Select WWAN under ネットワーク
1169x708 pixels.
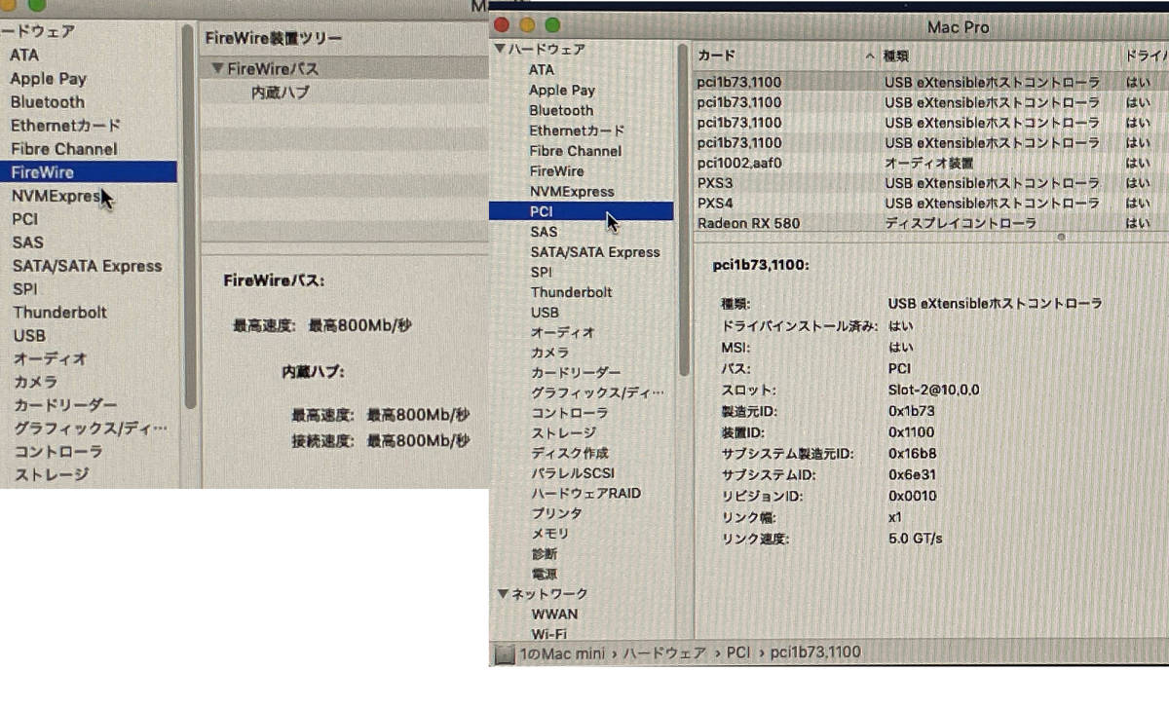coord(554,615)
